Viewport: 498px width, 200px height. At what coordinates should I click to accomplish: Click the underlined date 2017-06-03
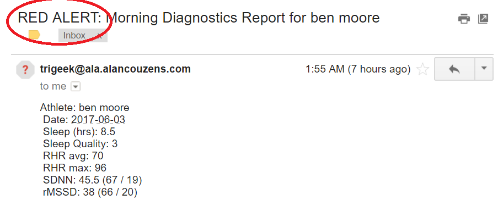[x=98, y=120]
